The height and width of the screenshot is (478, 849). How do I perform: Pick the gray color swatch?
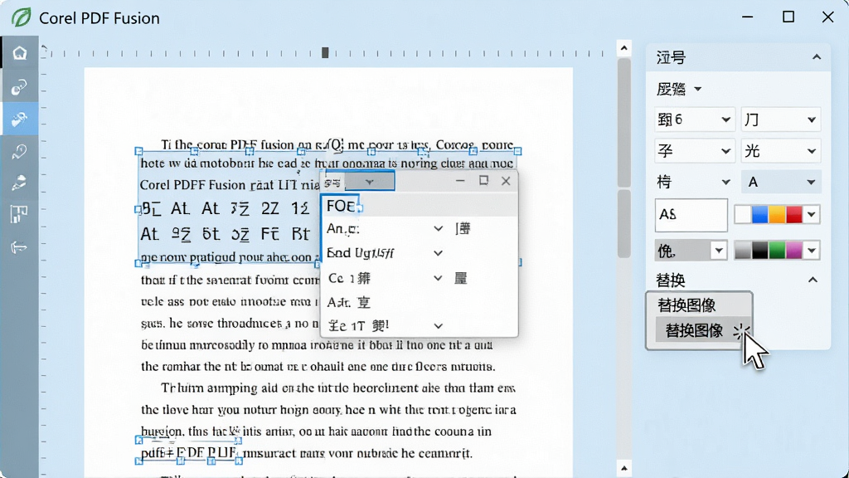click(743, 251)
